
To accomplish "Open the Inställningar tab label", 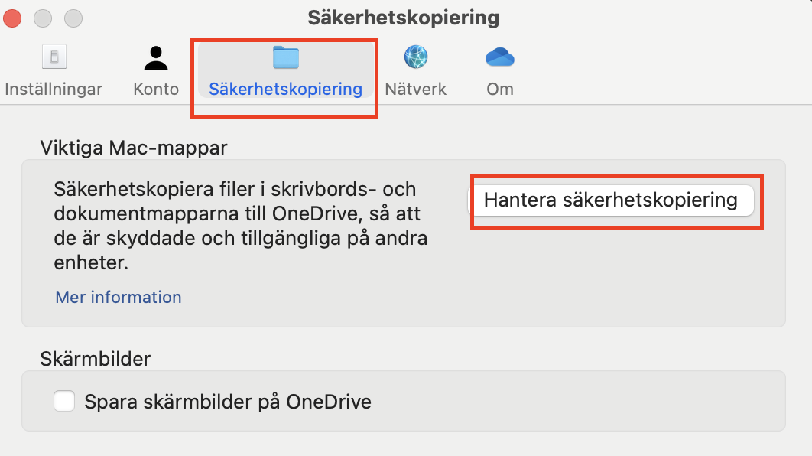I will (x=54, y=89).
